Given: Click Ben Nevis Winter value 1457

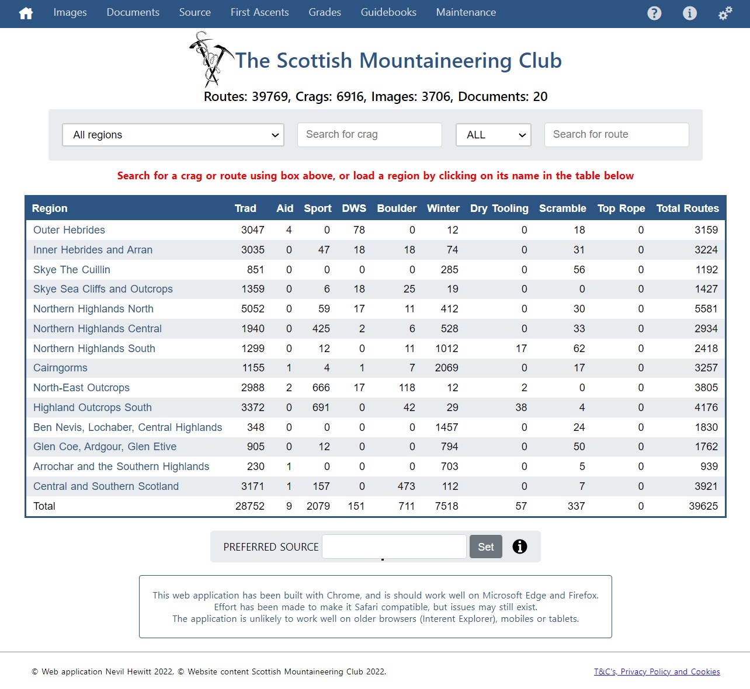Looking at the screenshot, I should pyautogui.click(x=447, y=427).
